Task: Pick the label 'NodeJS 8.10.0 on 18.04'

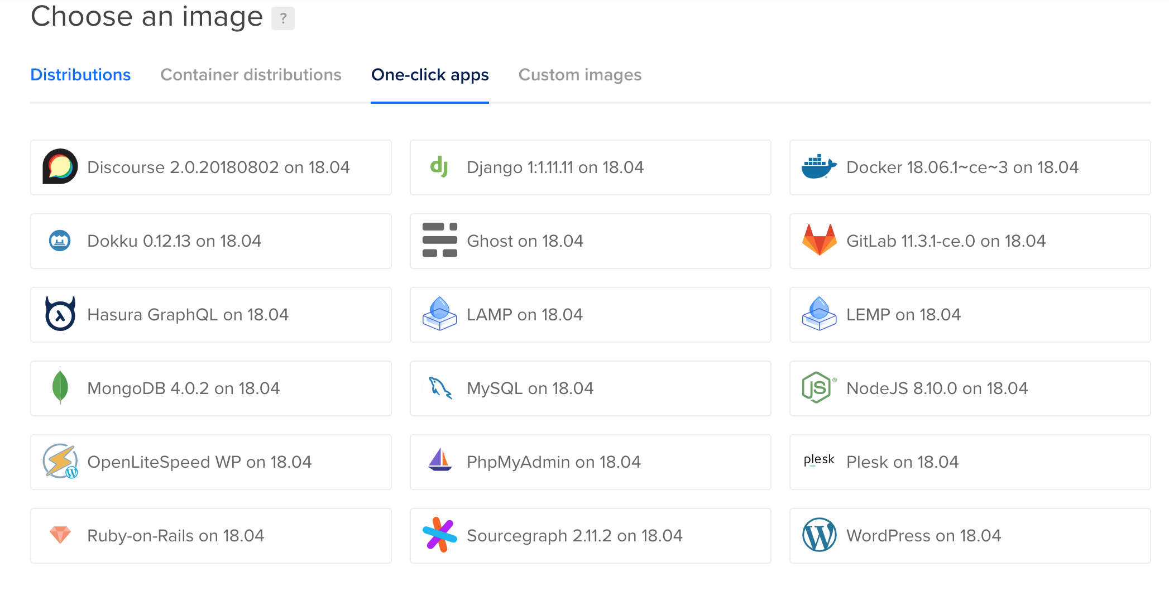Action: [x=937, y=388]
